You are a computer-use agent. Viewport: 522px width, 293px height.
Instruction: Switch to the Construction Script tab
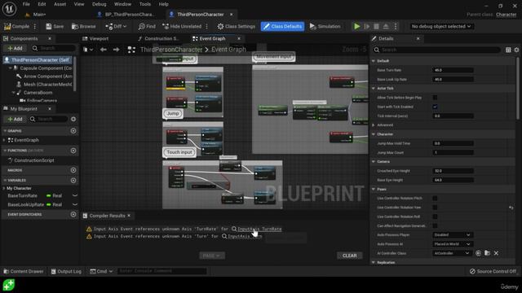(x=158, y=38)
